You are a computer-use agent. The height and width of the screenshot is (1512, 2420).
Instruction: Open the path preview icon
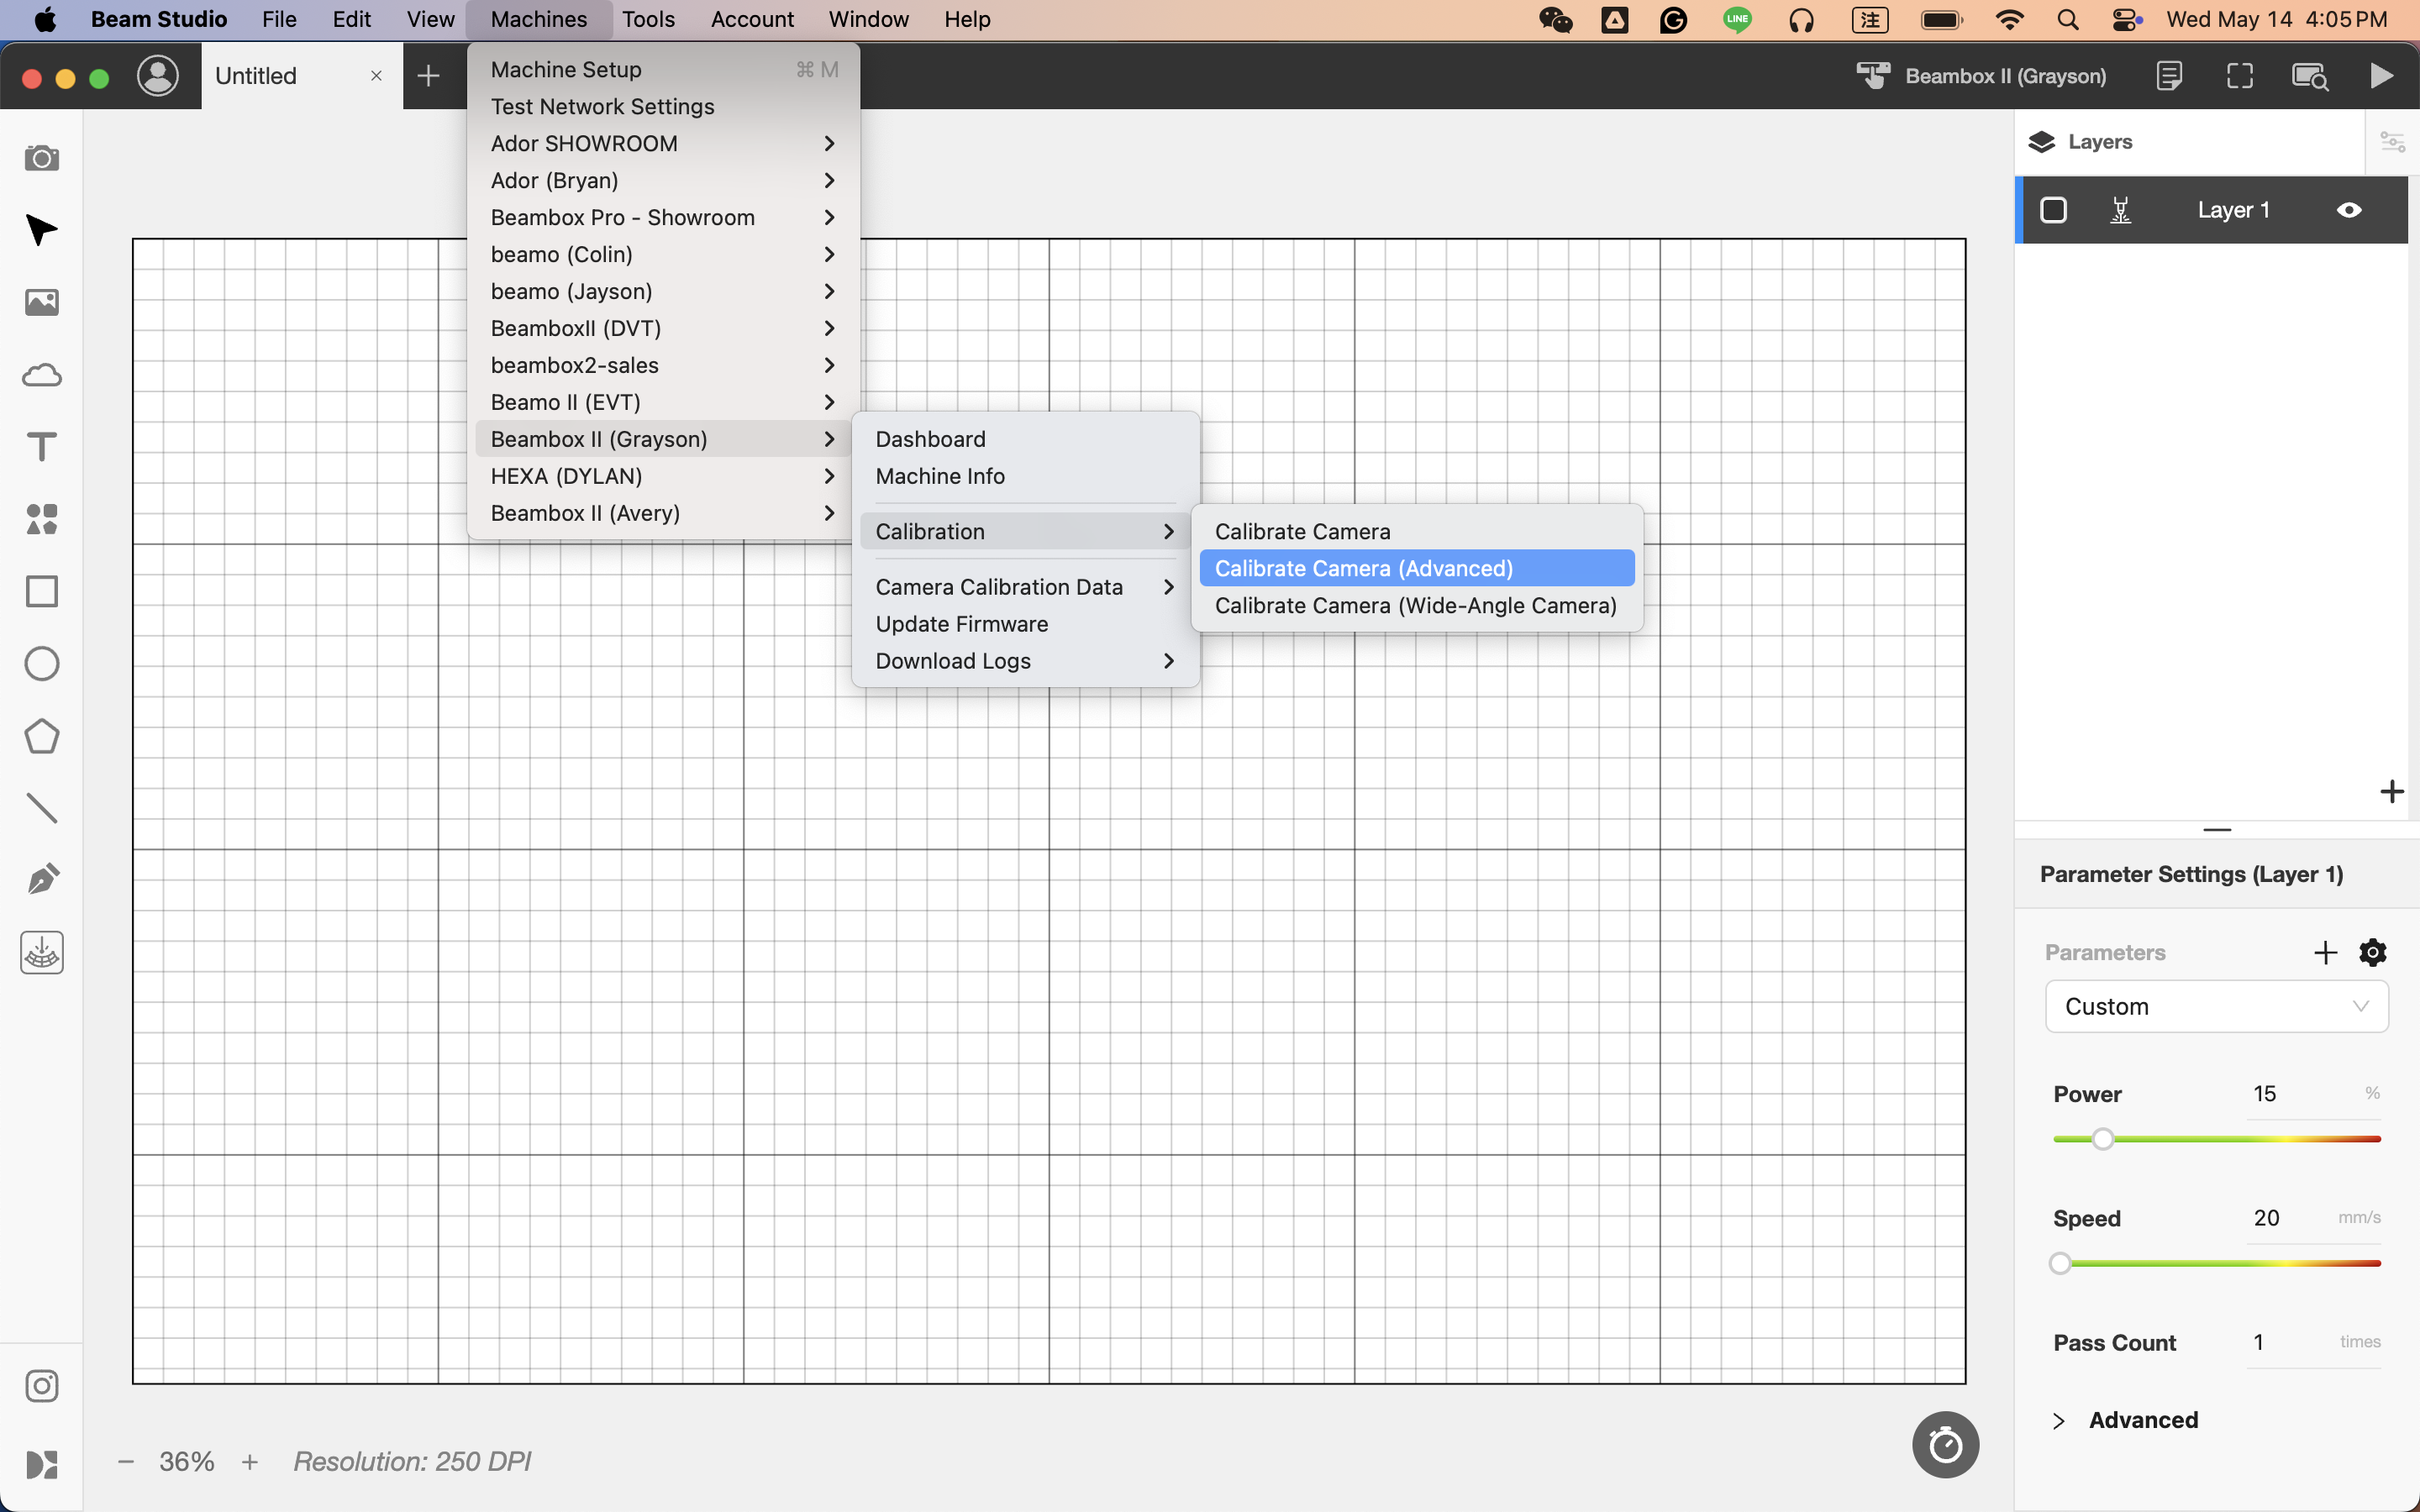tap(2310, 76)
